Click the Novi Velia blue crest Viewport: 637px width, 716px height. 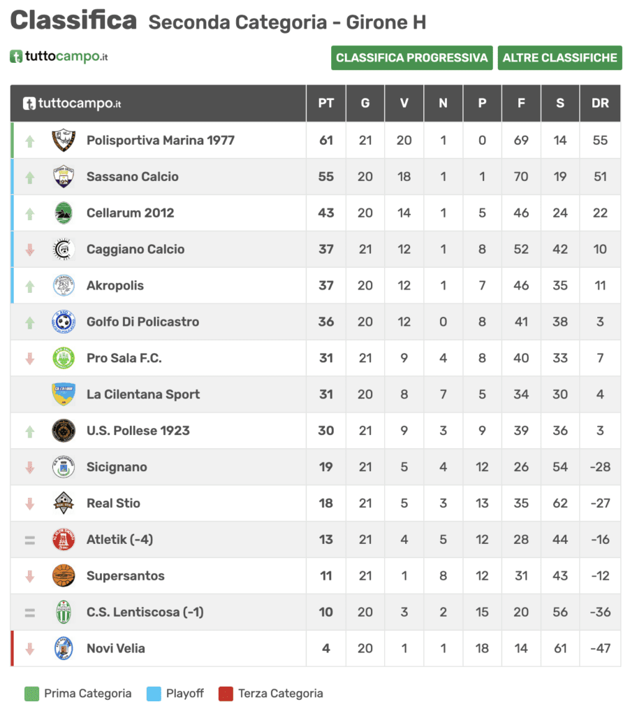coord(64,648)
